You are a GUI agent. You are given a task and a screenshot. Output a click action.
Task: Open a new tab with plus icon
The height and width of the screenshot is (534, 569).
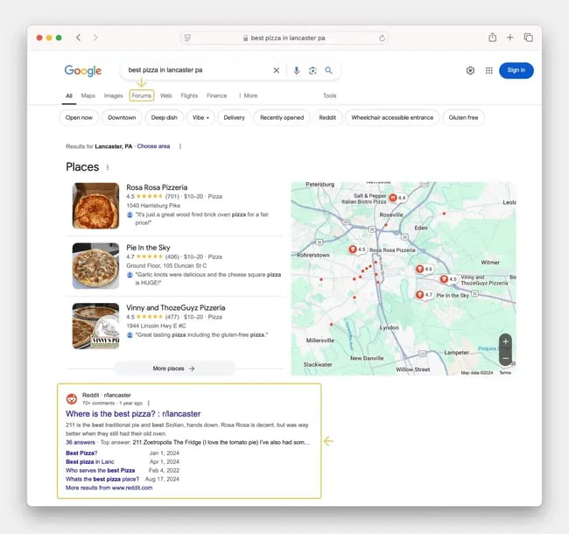tap(509, 38)
